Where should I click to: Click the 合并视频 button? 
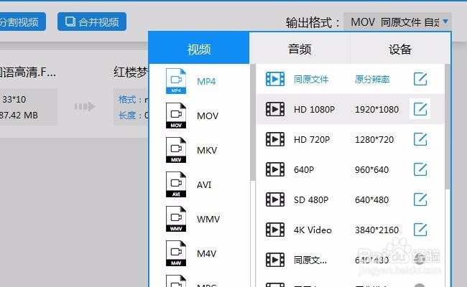tap(92, 22)
